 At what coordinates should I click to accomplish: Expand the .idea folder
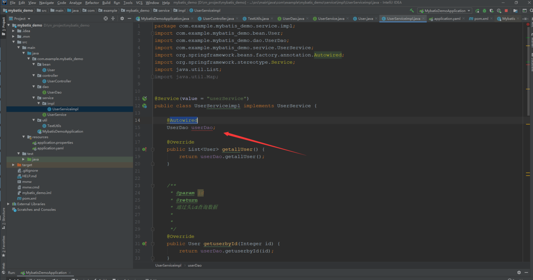pyautogui.click(x=13, y=31)
